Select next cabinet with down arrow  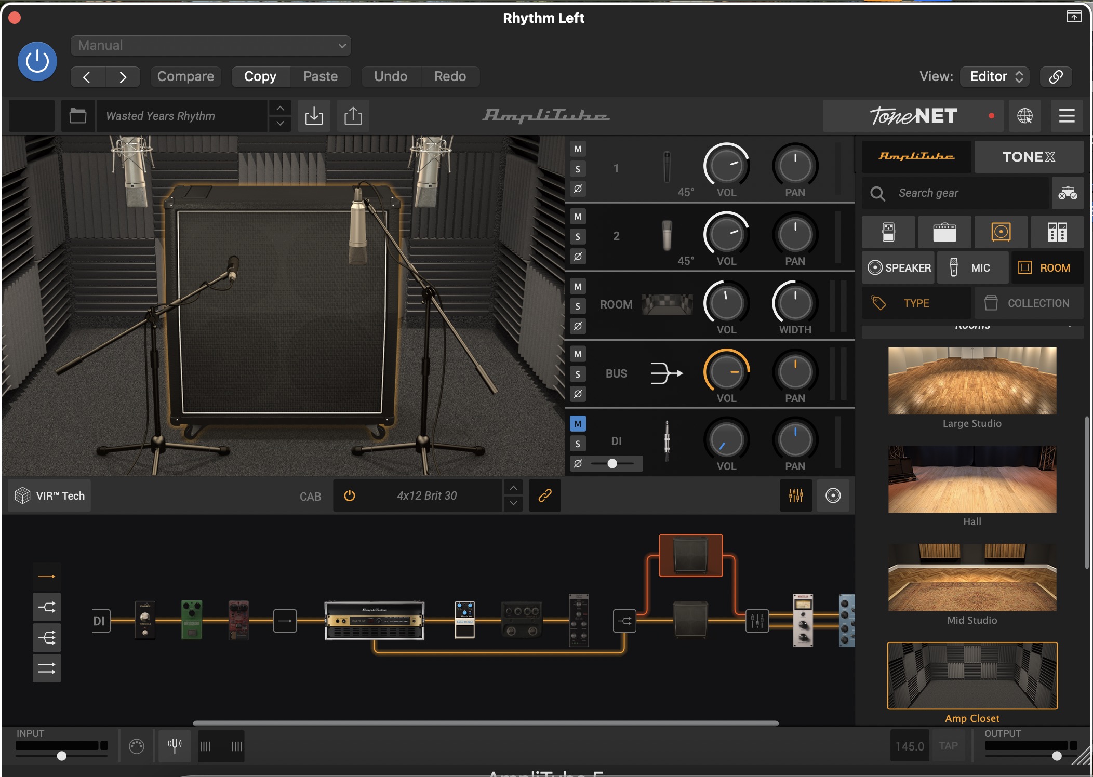[x=513, y=503]
